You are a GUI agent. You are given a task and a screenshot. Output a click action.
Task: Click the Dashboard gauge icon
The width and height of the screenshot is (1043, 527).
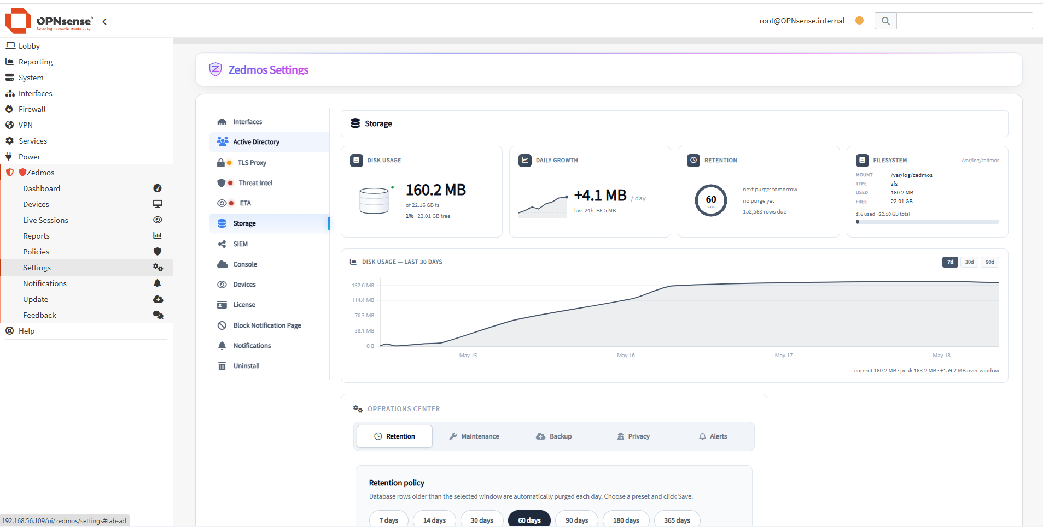pos(158,188)
